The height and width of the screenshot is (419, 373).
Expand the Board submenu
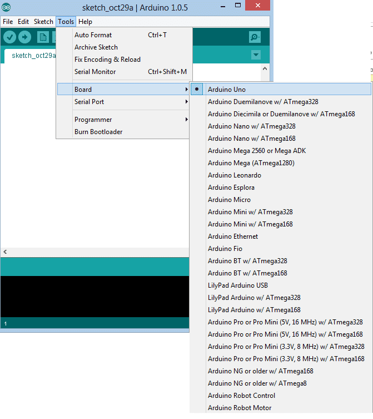click(123, 89)
